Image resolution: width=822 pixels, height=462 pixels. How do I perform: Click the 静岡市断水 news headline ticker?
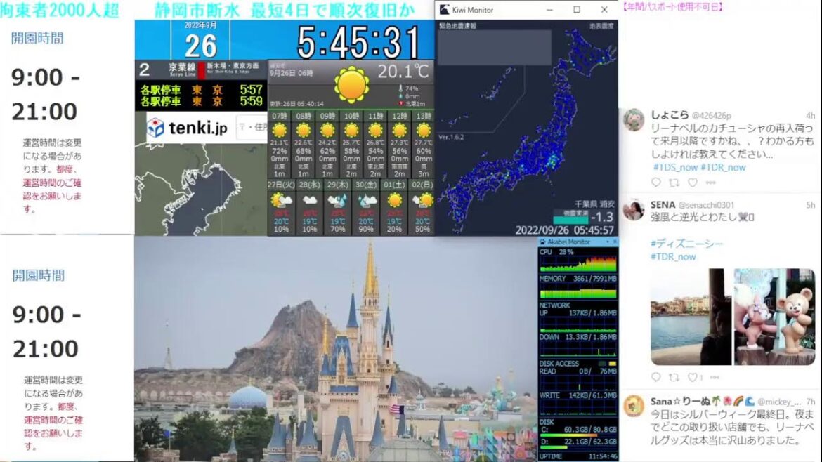tap(285, 10)
